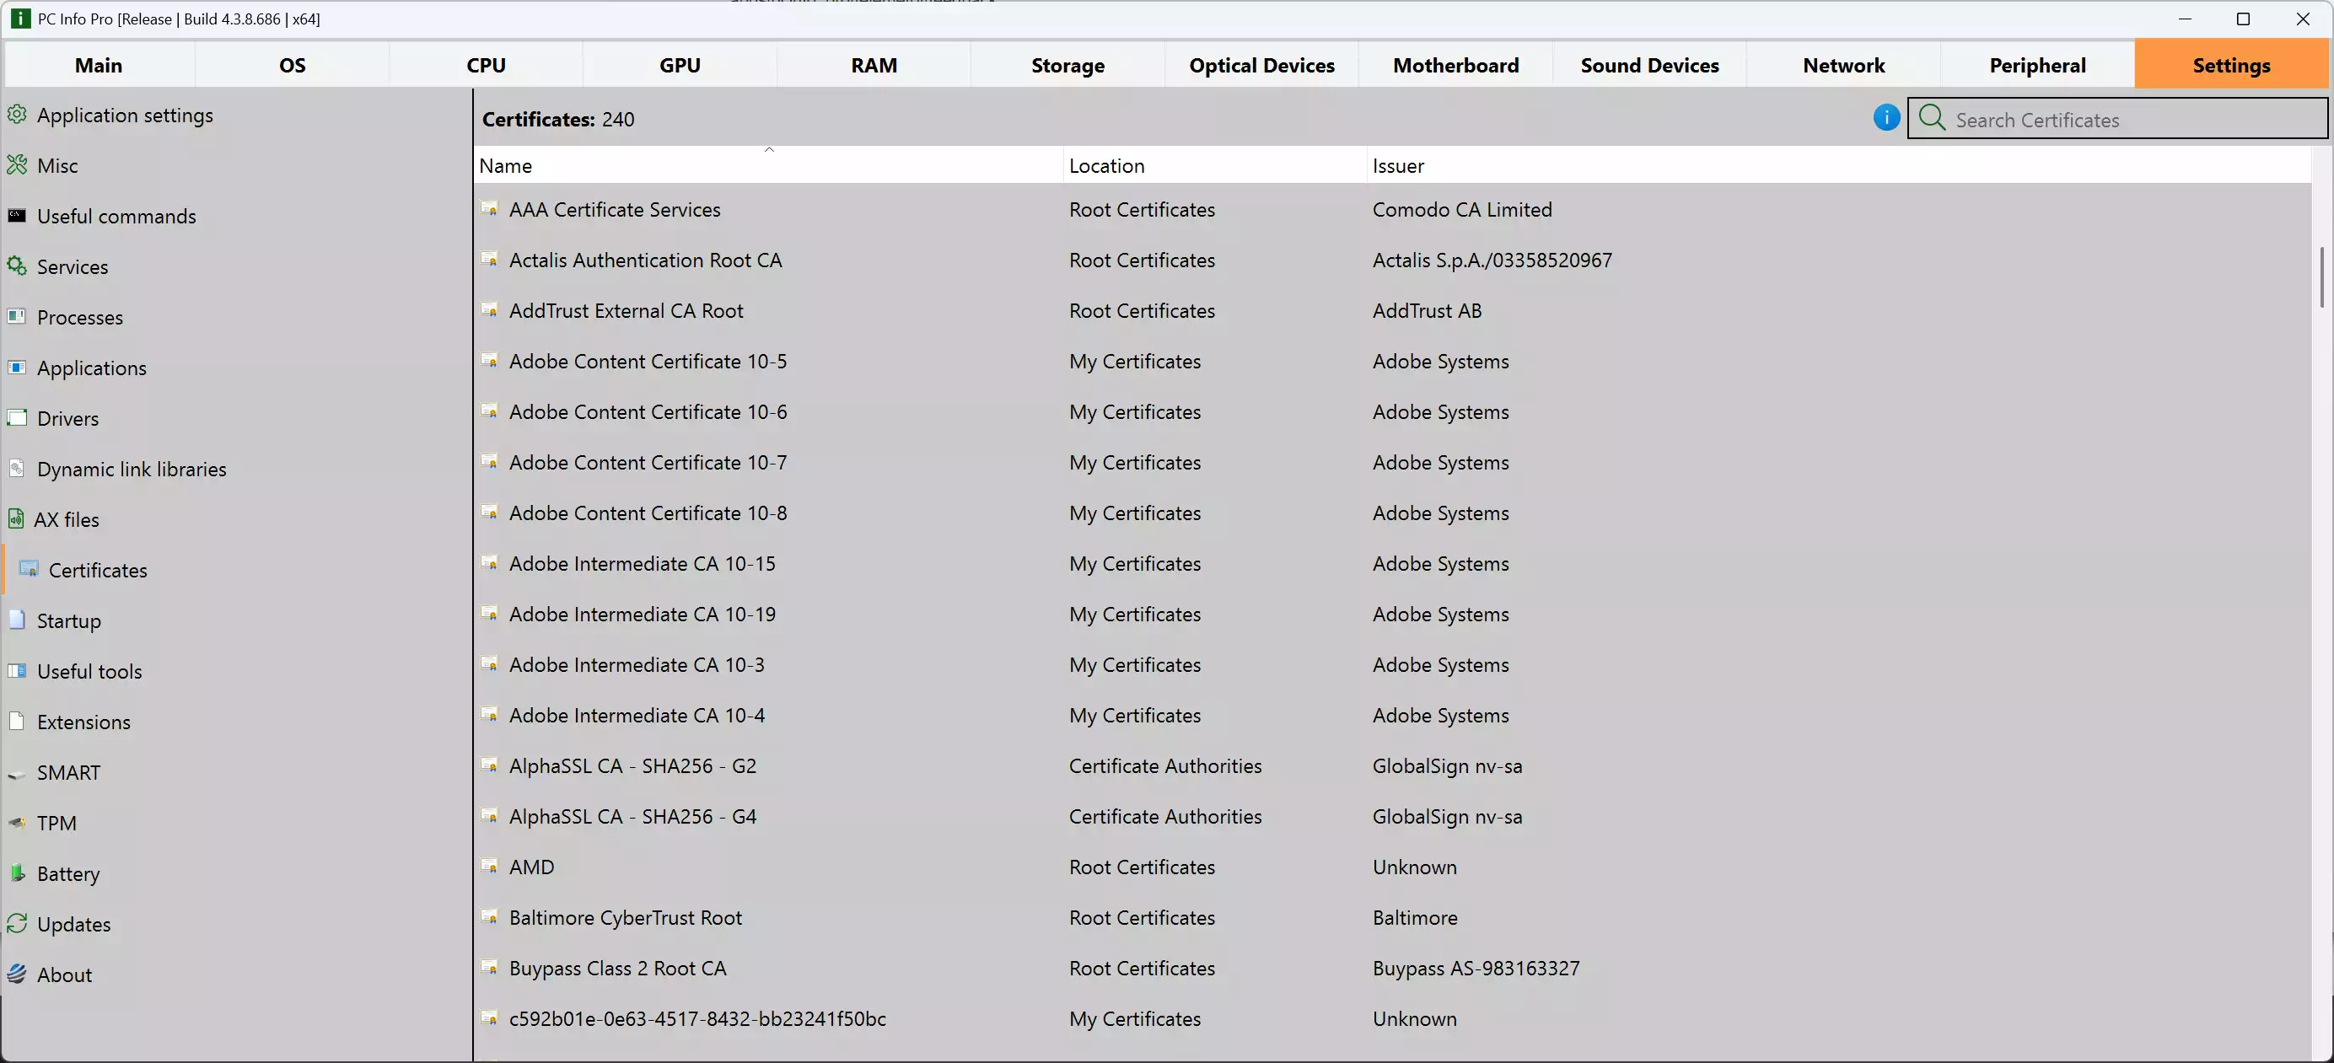Click the Extensions page icon

[x=16, y=722]
